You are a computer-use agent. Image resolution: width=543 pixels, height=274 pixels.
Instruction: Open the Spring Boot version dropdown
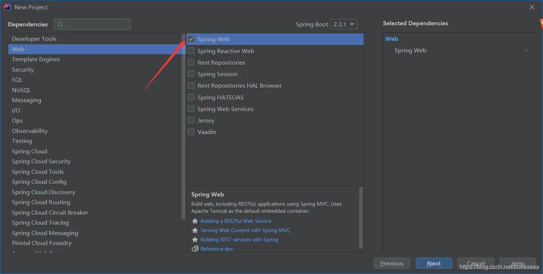pos(344,24)
